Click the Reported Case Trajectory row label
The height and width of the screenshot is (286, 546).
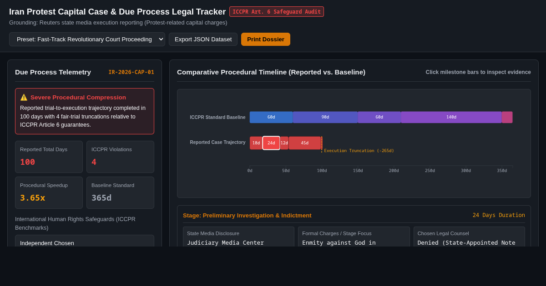217,142
